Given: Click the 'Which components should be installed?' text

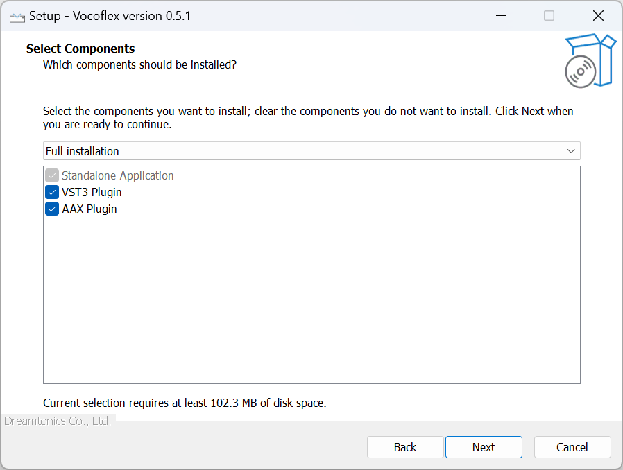Looking at the screenshot, I should point(140,64).
